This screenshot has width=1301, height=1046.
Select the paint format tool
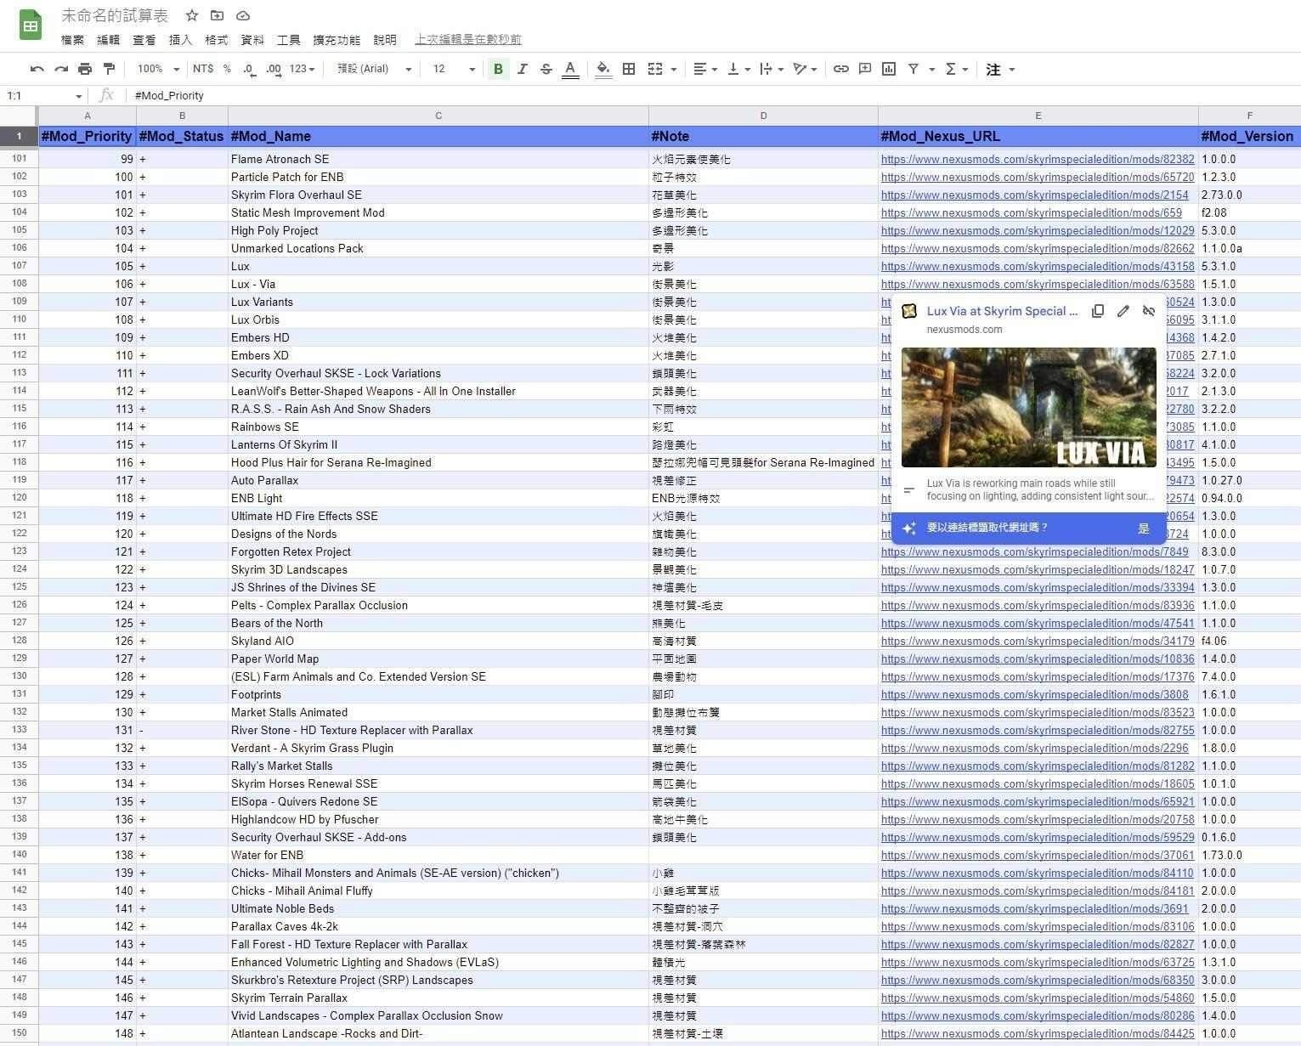[109, 69]
